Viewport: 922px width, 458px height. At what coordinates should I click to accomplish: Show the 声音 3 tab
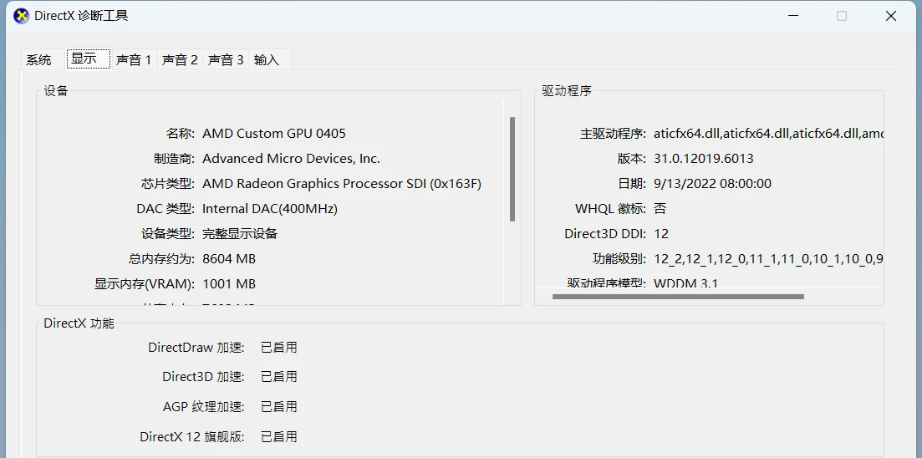point(226,60)
